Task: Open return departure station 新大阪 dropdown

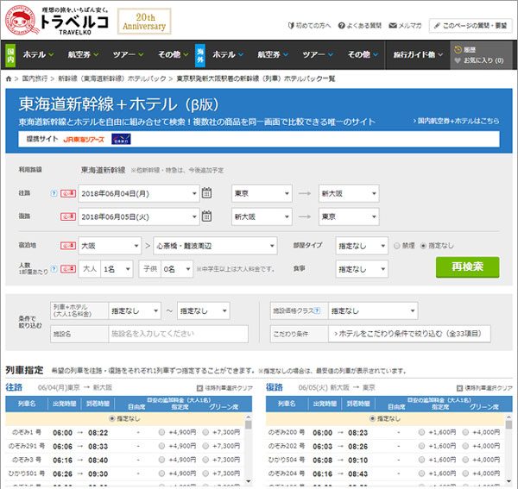Action: pos(262,216)
